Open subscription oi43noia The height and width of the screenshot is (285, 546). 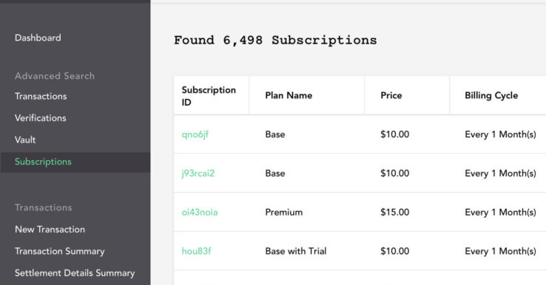coord(200,213)
